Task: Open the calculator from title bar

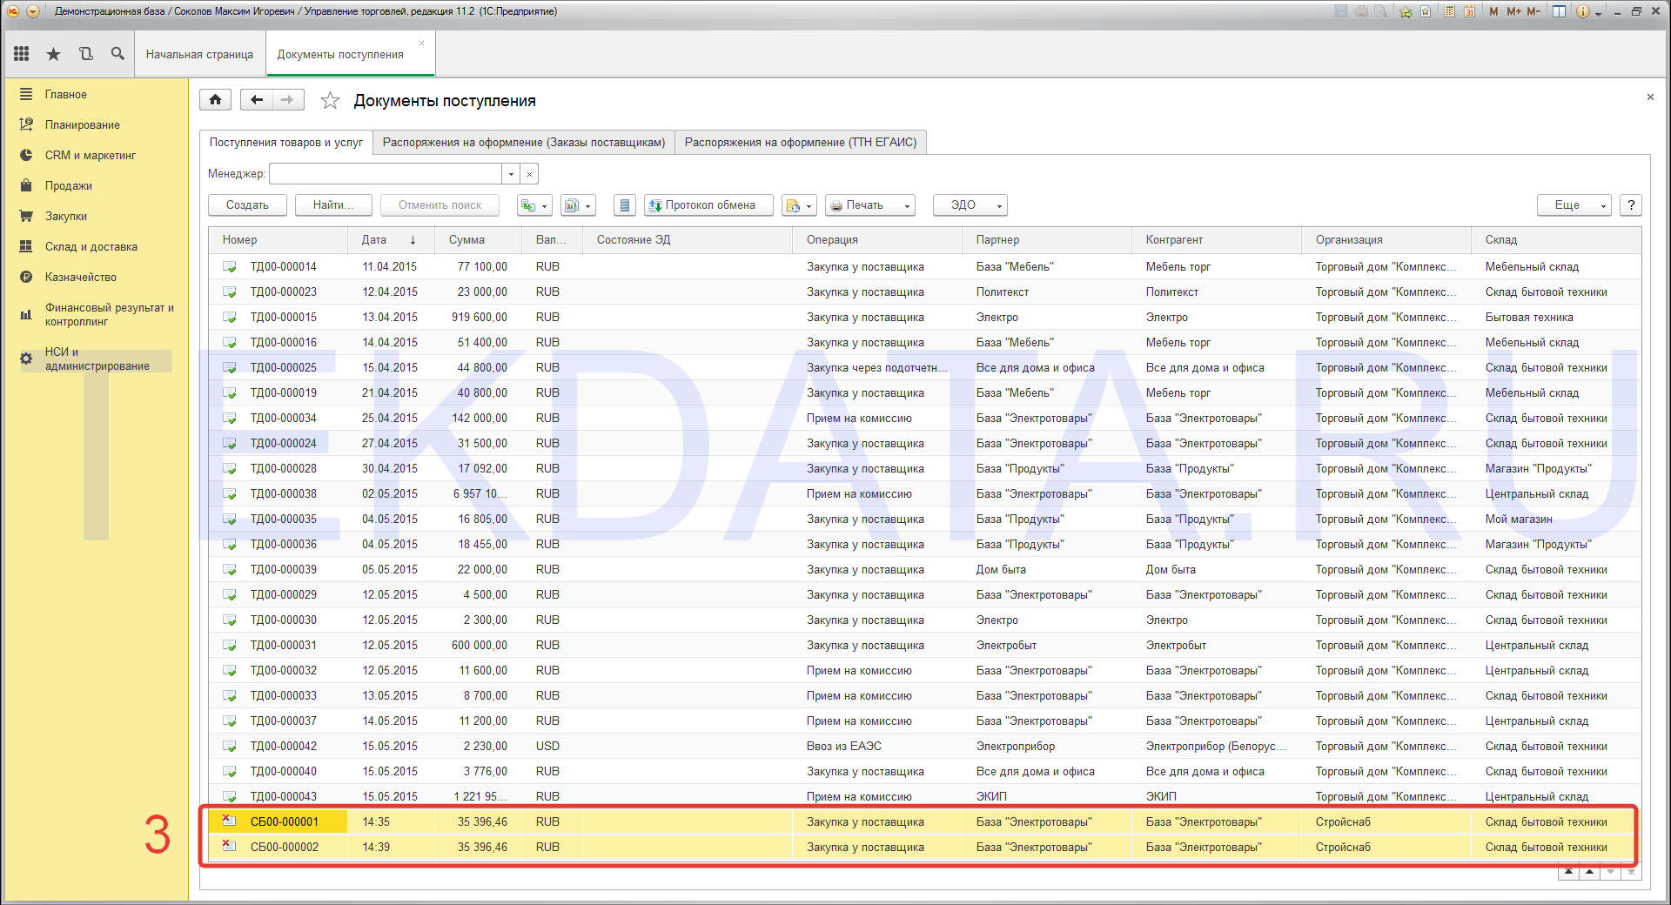Action: pos(1449,11)
